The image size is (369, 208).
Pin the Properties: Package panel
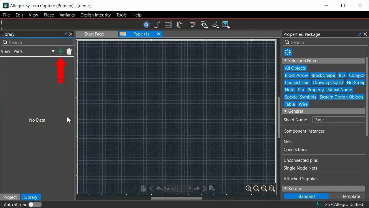tap(360, 34)
